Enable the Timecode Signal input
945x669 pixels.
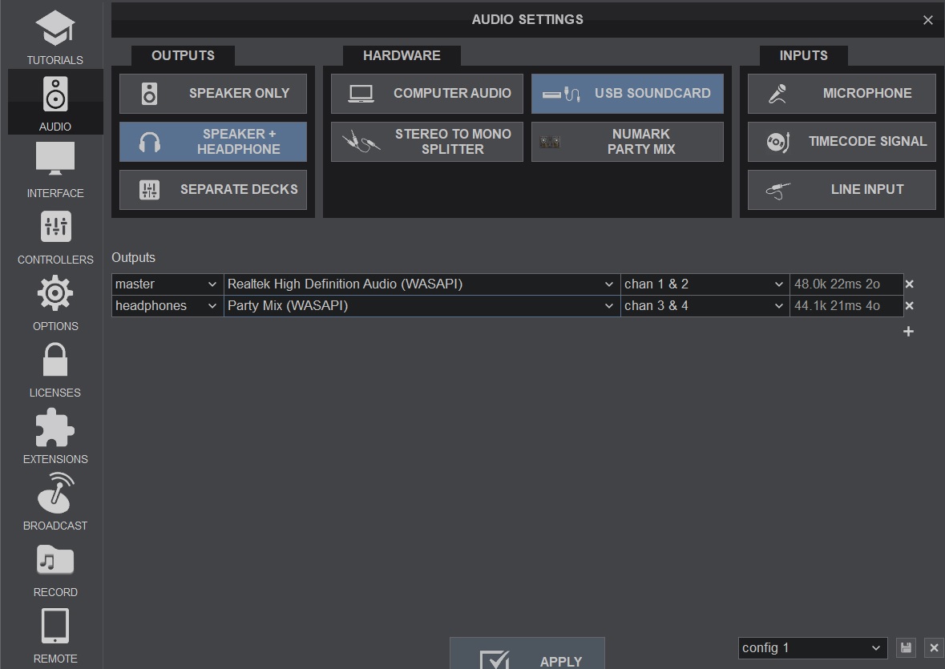(x=841, y=141)
